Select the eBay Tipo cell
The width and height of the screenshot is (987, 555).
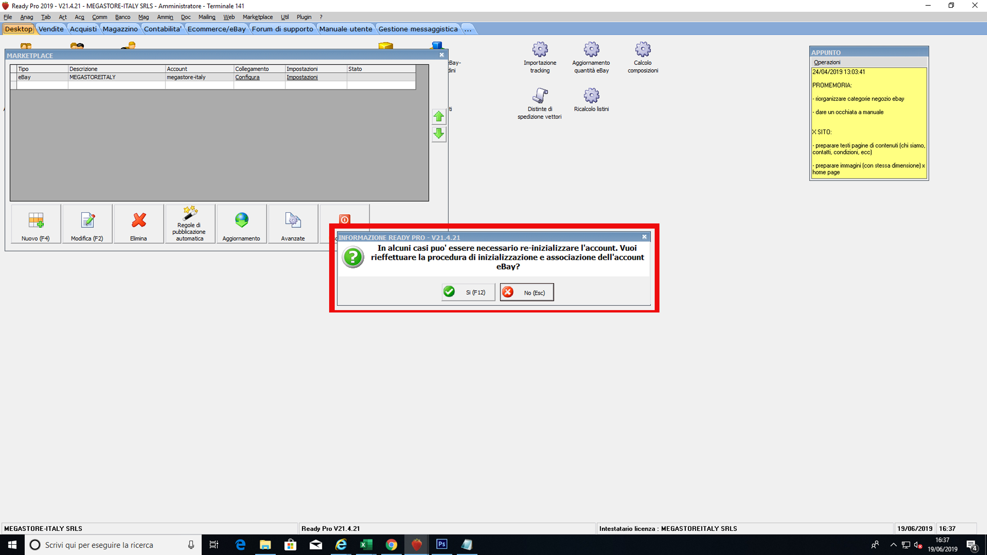click(42, 77)
